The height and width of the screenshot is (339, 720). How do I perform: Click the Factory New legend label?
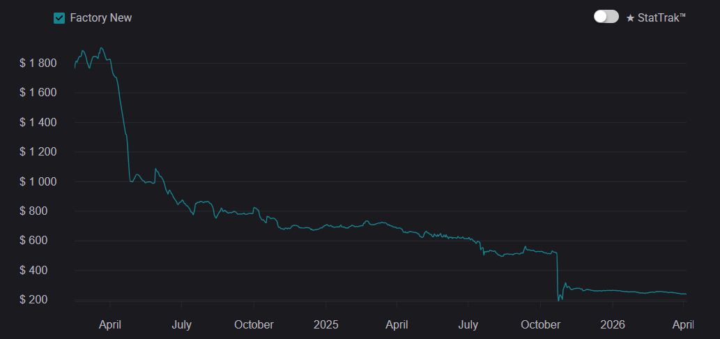(x=101, y=18)
